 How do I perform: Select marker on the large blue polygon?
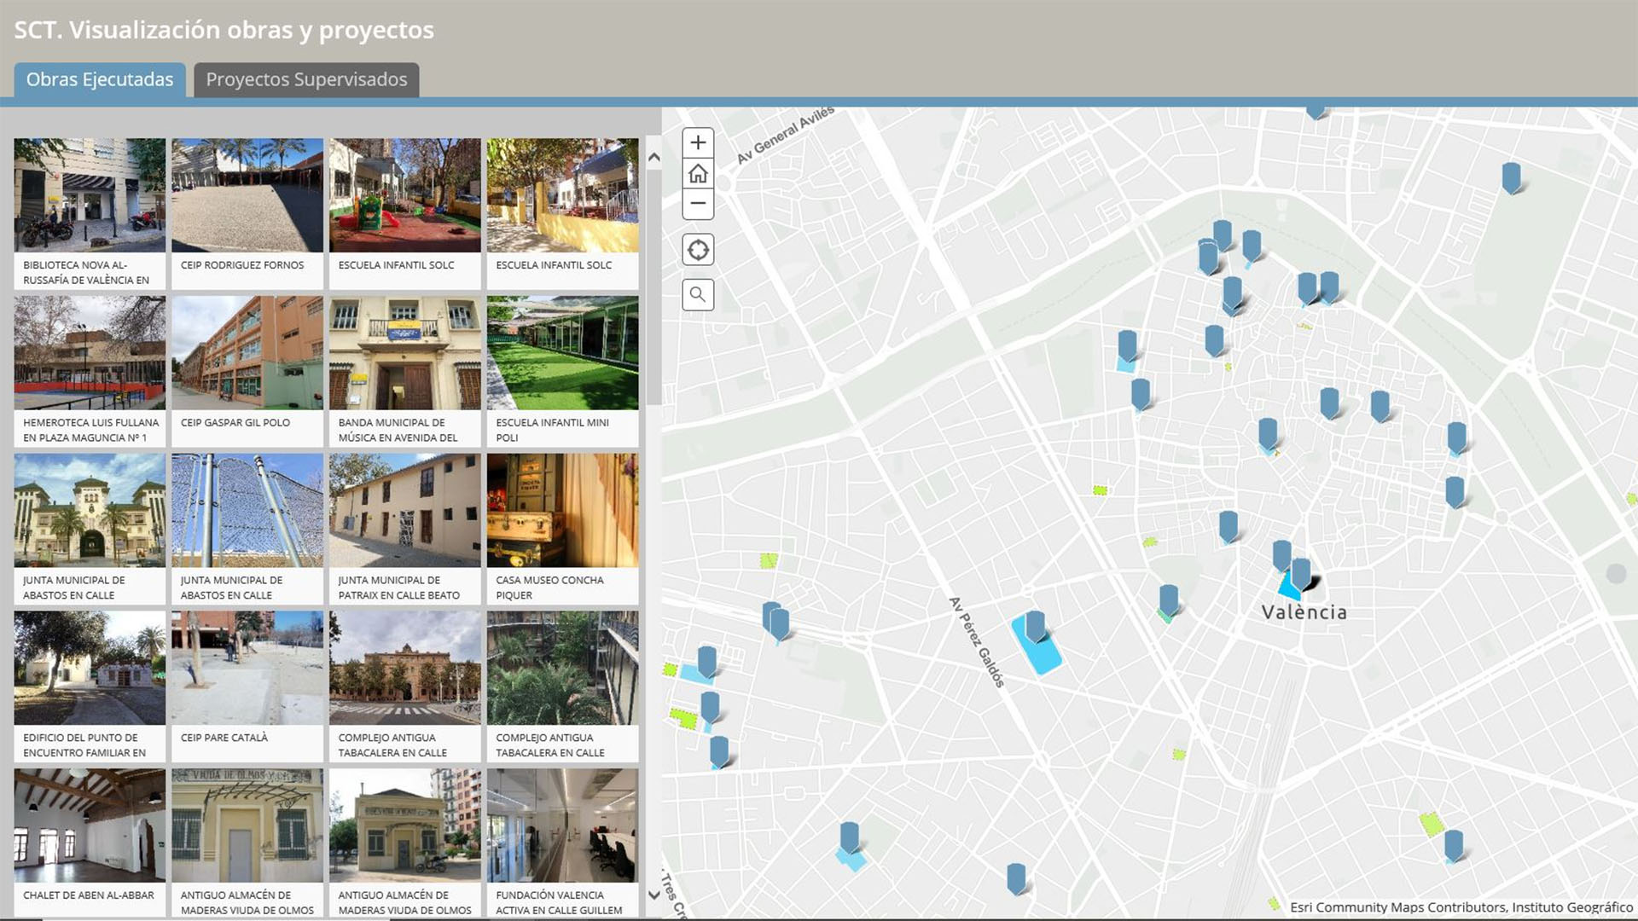click(x=1035, y=627)
